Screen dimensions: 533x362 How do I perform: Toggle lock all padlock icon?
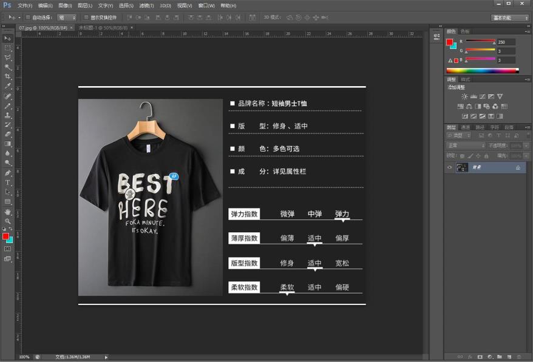pos(486,156)
